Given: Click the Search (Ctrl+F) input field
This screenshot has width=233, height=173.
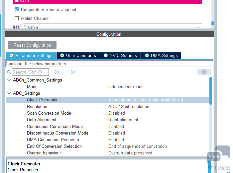Looking at the screenshot, I should coord(30,72).
